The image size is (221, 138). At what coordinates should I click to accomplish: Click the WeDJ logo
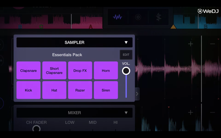[208, 11]
